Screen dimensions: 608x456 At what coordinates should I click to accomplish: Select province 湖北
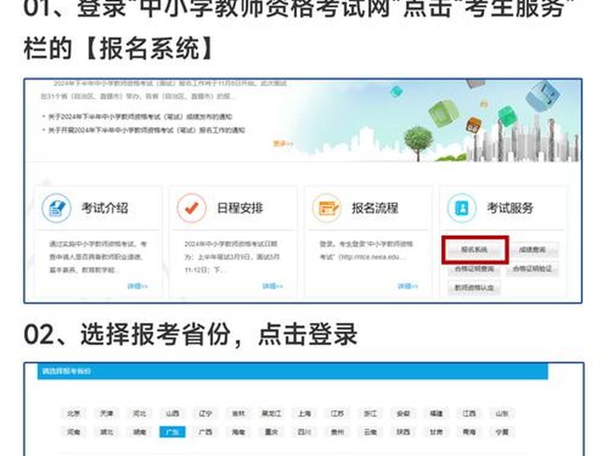point(106,432)
